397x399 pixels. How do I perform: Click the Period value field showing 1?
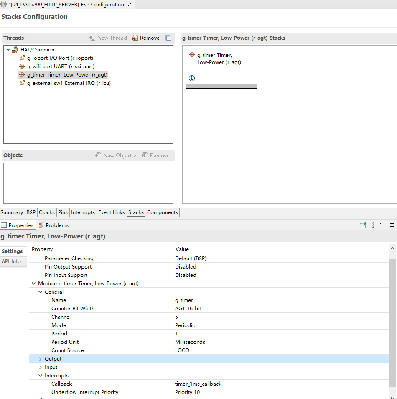pos(281,334)
